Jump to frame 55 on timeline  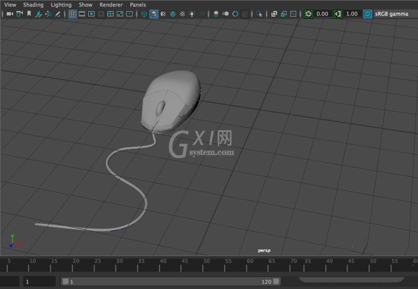pos(225,265)
